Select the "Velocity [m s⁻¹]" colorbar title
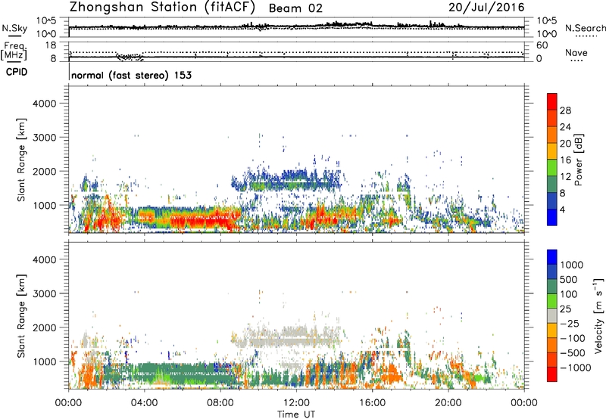The height and width of the screenshot is (419, 606). (x=598, y=315)
